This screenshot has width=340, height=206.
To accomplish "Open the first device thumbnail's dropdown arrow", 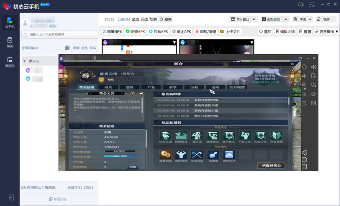I will (x=174, y=42).
